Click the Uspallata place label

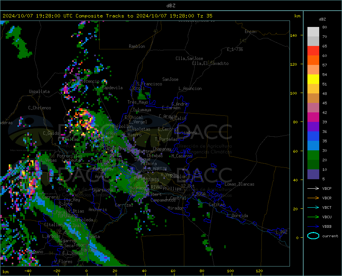pos(39,91)
